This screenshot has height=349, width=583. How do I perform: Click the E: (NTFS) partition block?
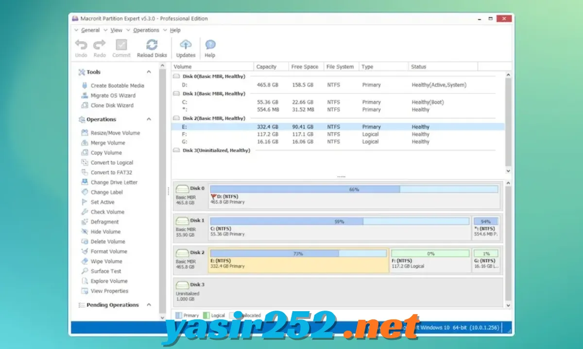click(298, 260)
